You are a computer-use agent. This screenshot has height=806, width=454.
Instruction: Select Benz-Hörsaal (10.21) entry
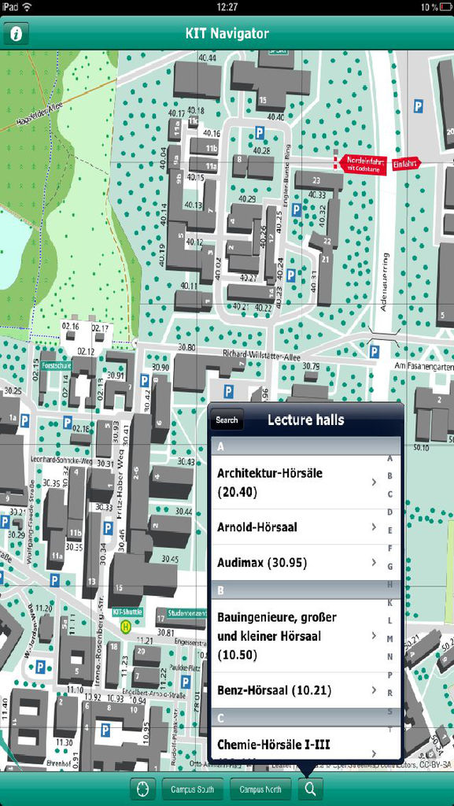click(299, 690)
